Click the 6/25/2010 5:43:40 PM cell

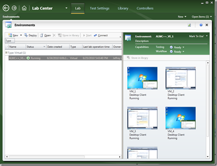(95, 58)
